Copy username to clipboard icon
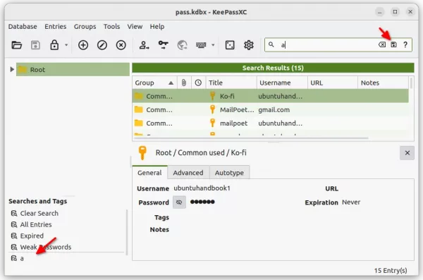This screenshot has height=280, width=423. pyautogui.click(x=144, y=45)
